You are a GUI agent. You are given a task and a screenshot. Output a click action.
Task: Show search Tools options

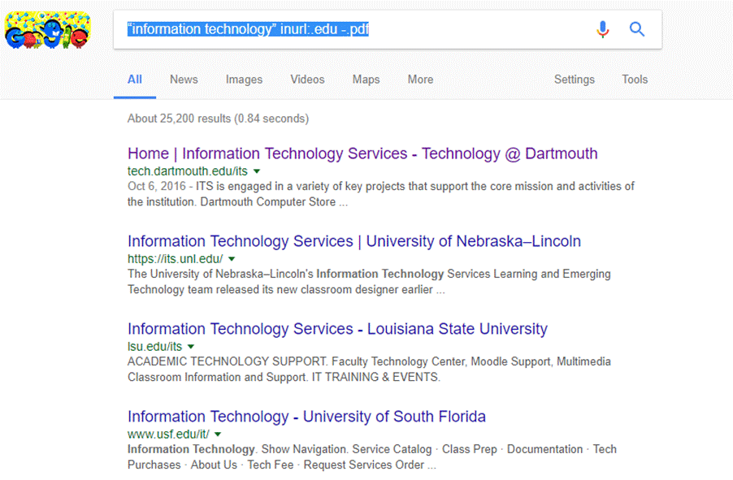point(635,80)
